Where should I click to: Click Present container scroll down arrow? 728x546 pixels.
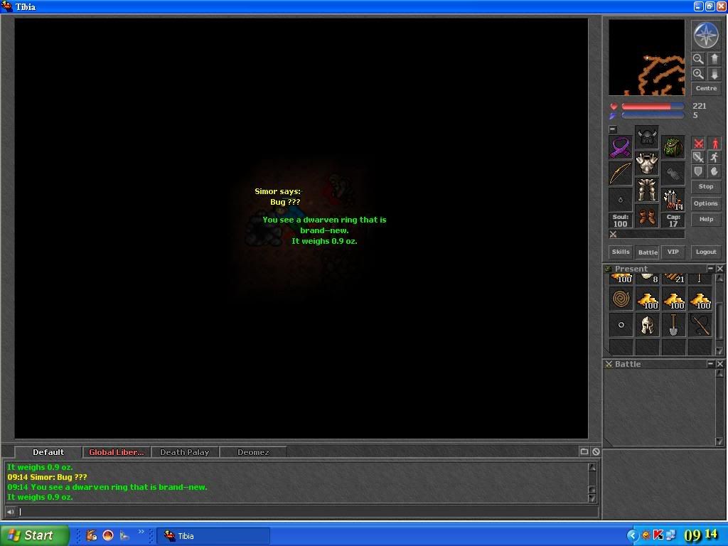point(719,351)
